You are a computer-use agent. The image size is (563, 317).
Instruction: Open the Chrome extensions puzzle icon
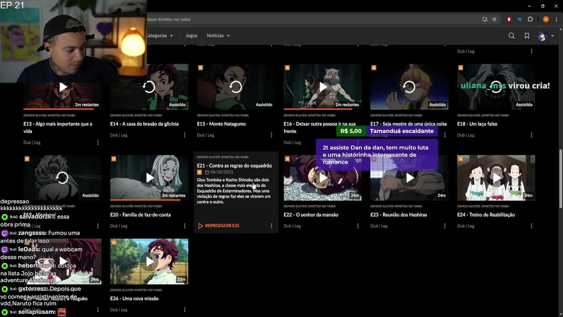(530, 19)
